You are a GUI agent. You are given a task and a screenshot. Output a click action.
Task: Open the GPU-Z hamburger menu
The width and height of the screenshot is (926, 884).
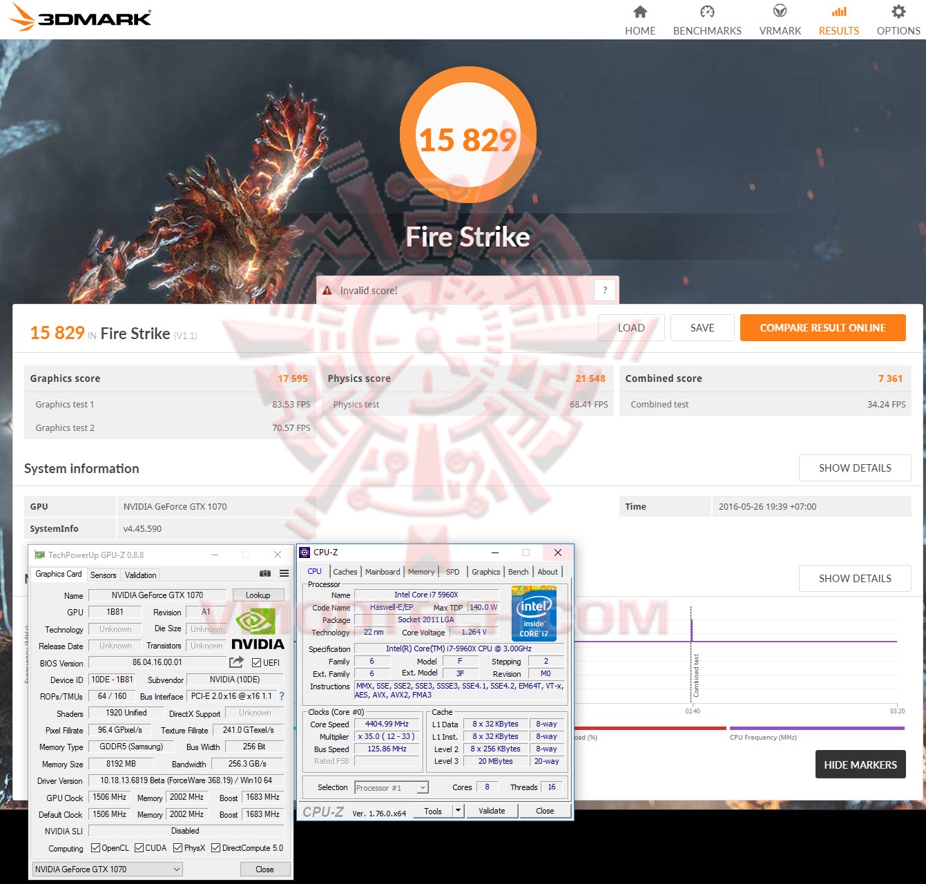point(284,573)
